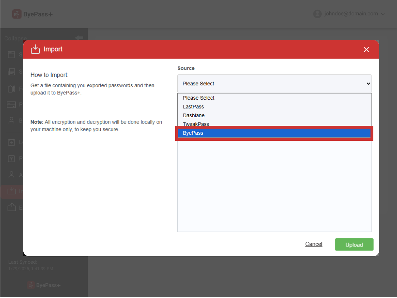Click the Import sidebar icon

pyautogui.click(x=12, y=191)
